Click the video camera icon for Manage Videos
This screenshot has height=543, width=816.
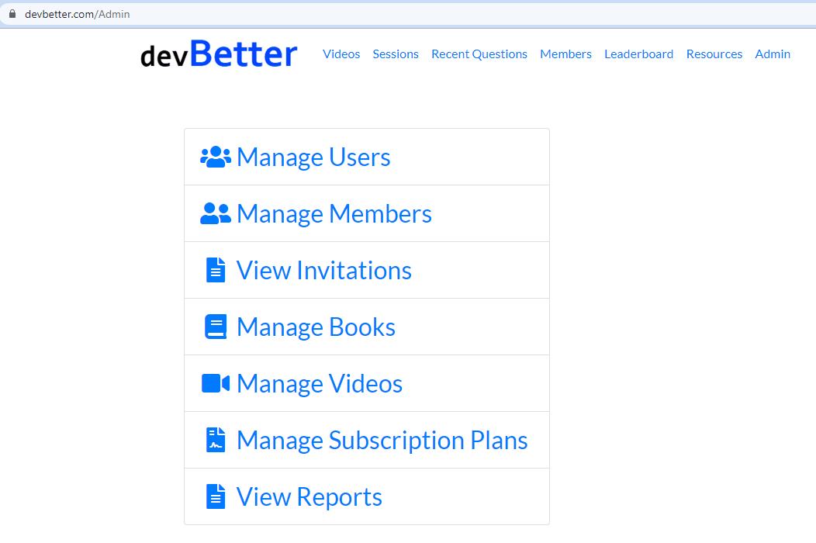click(215, 382)
